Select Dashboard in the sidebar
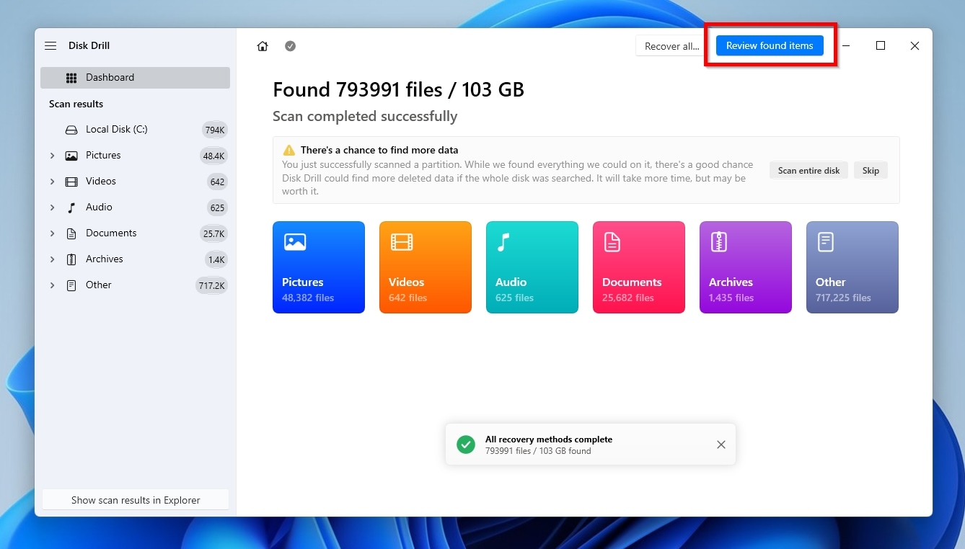This screenshot has width=965, height=549. [136, 78]
